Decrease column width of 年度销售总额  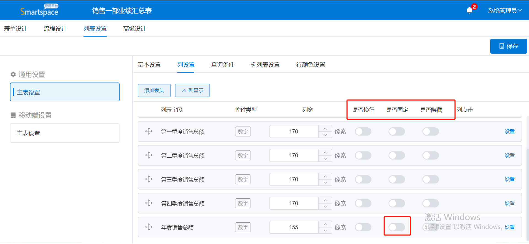point(325,231)
